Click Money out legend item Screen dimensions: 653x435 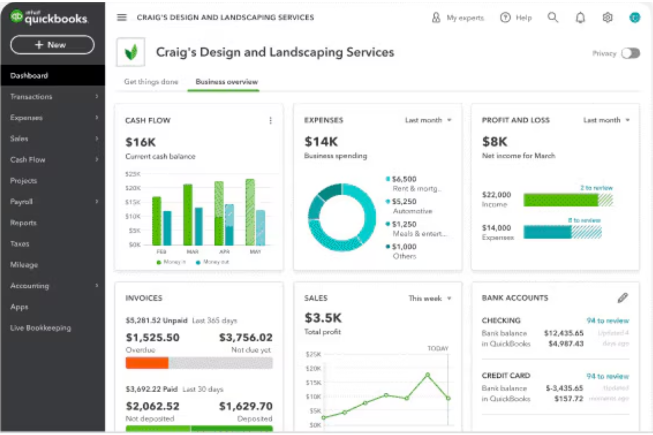tap(213, 262)
